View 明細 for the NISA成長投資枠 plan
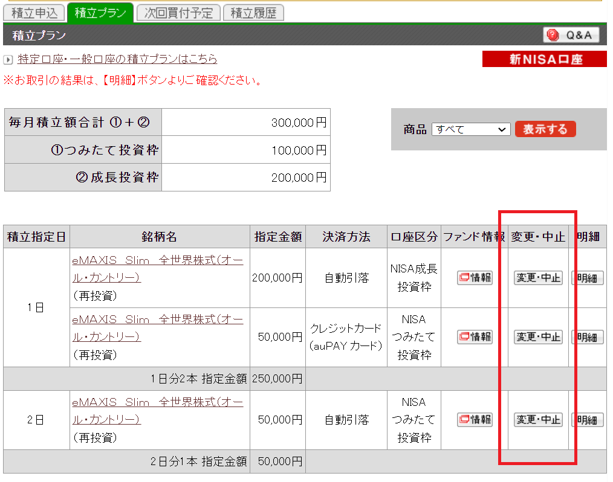 [x=588, y=278]
